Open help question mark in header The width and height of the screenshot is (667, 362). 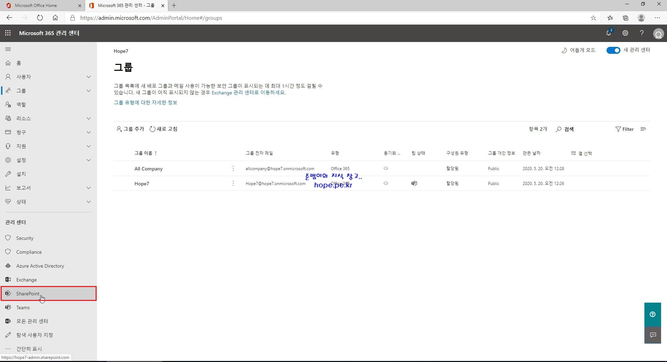[x=642, y=33]
